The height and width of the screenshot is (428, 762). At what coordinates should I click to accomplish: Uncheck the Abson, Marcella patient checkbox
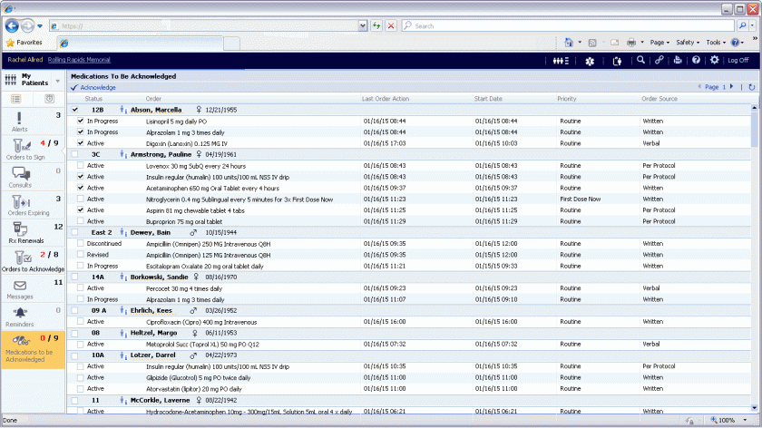pyautogui.click(x=74, y=110)
